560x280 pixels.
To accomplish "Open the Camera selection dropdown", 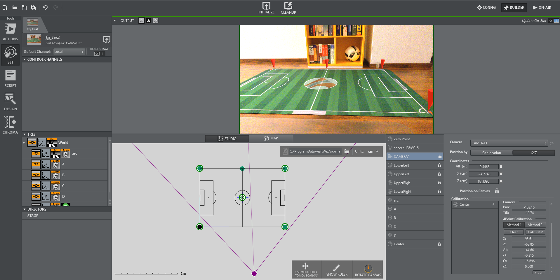I will coord(509,143).
